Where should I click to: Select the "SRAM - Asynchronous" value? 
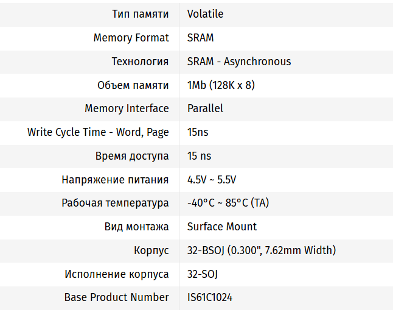point(239,62)
